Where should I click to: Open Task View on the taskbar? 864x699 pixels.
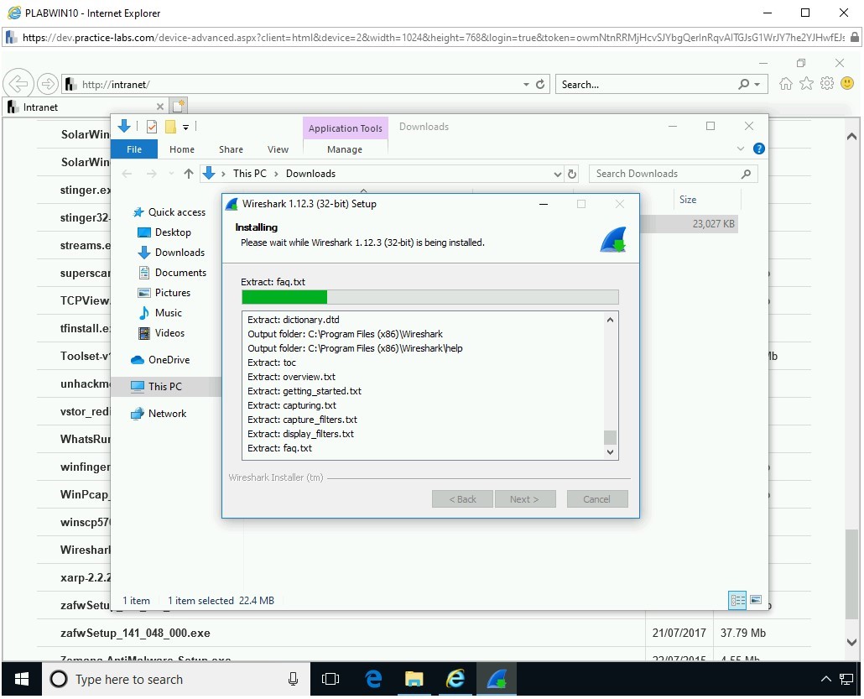331,679
